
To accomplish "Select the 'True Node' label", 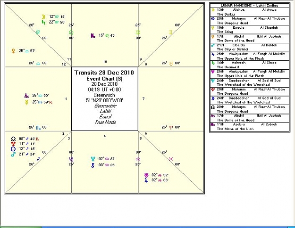I will point(105,122).
